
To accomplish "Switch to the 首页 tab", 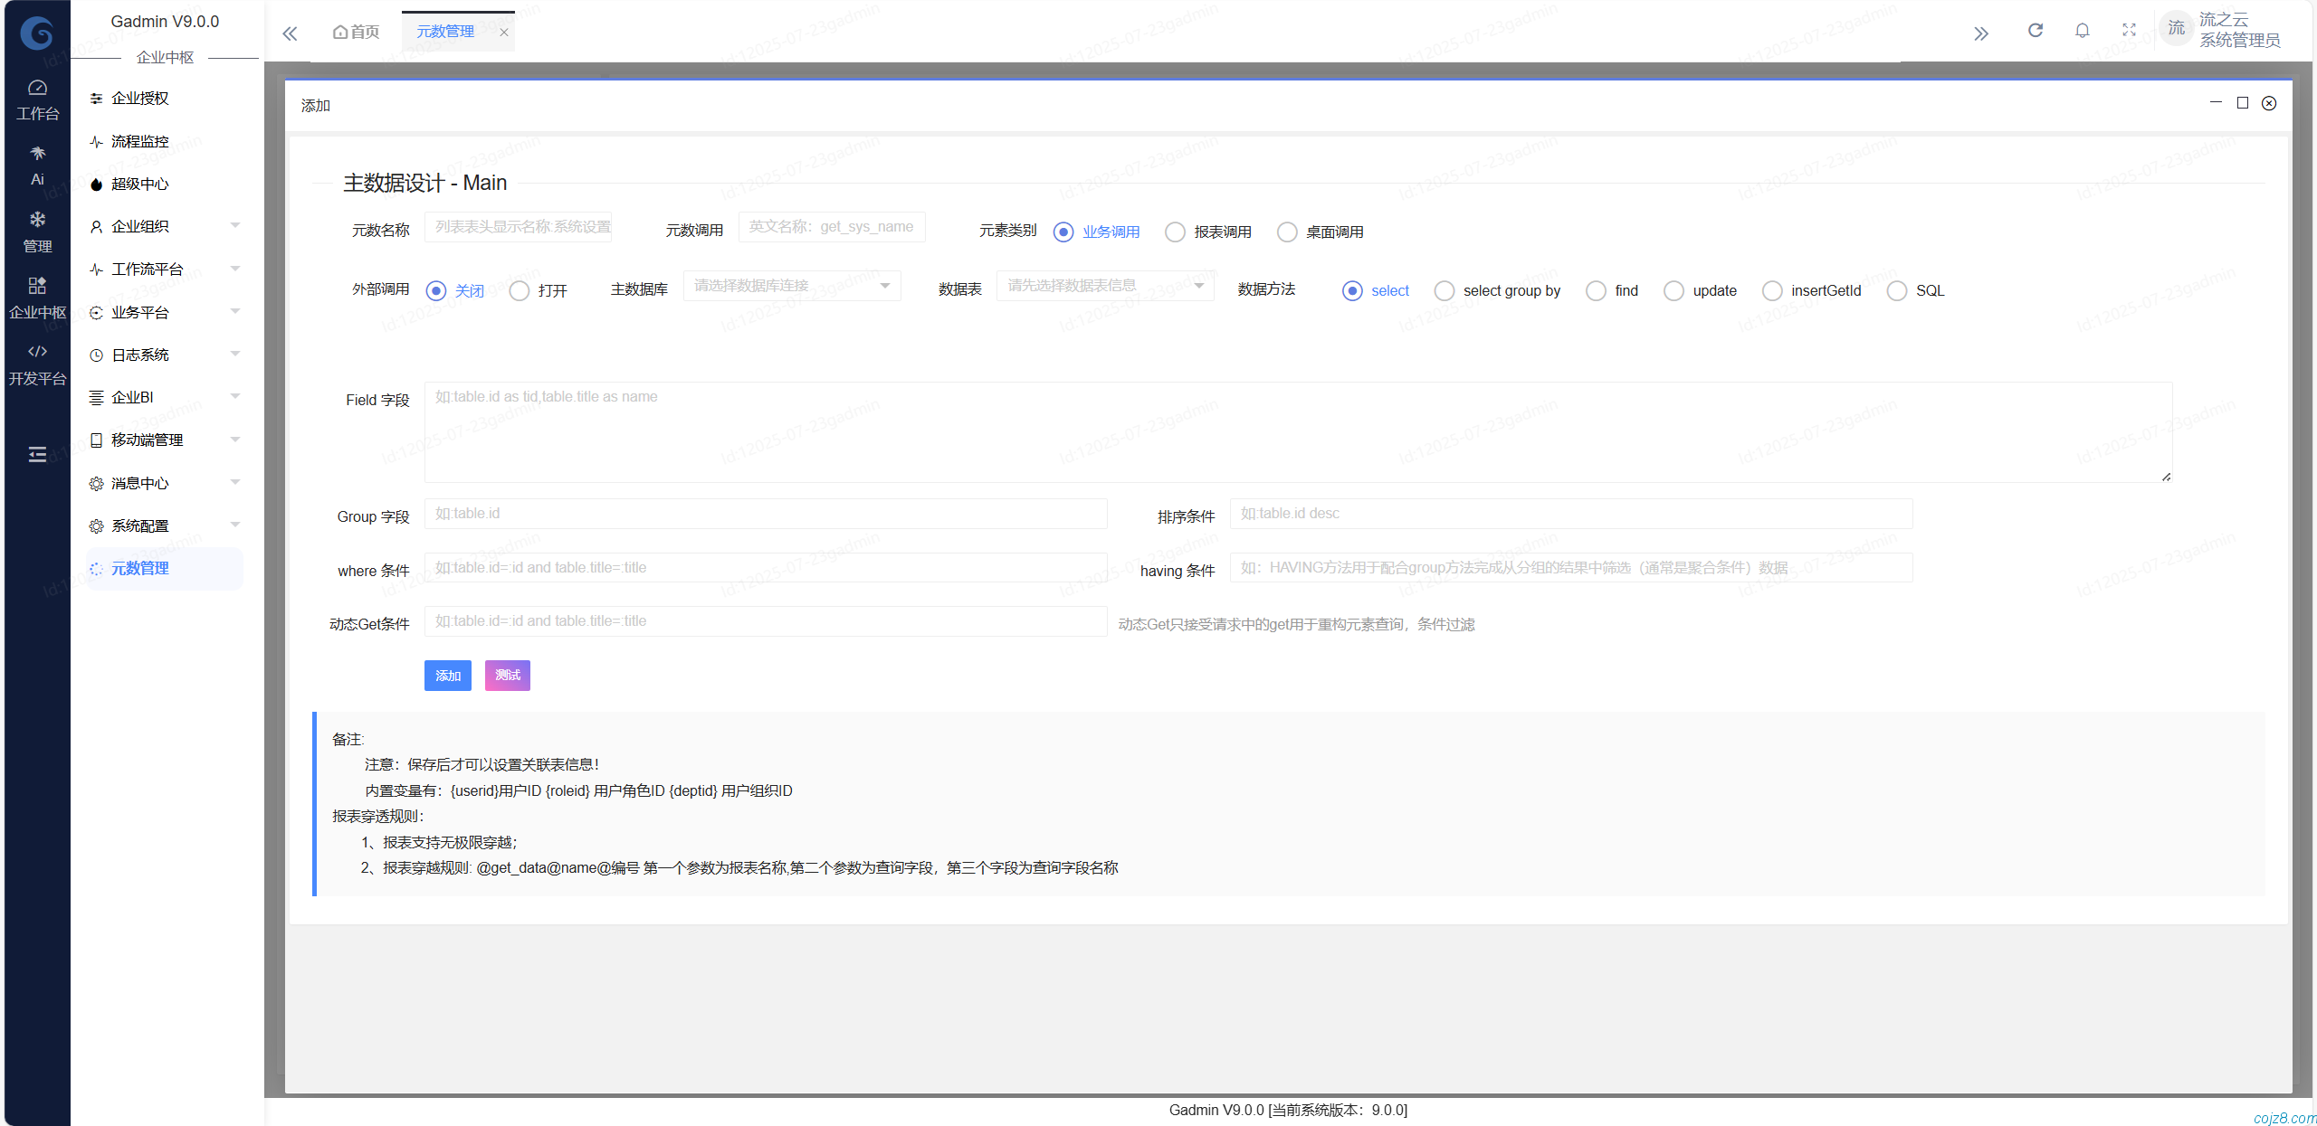I will [356, 32].
